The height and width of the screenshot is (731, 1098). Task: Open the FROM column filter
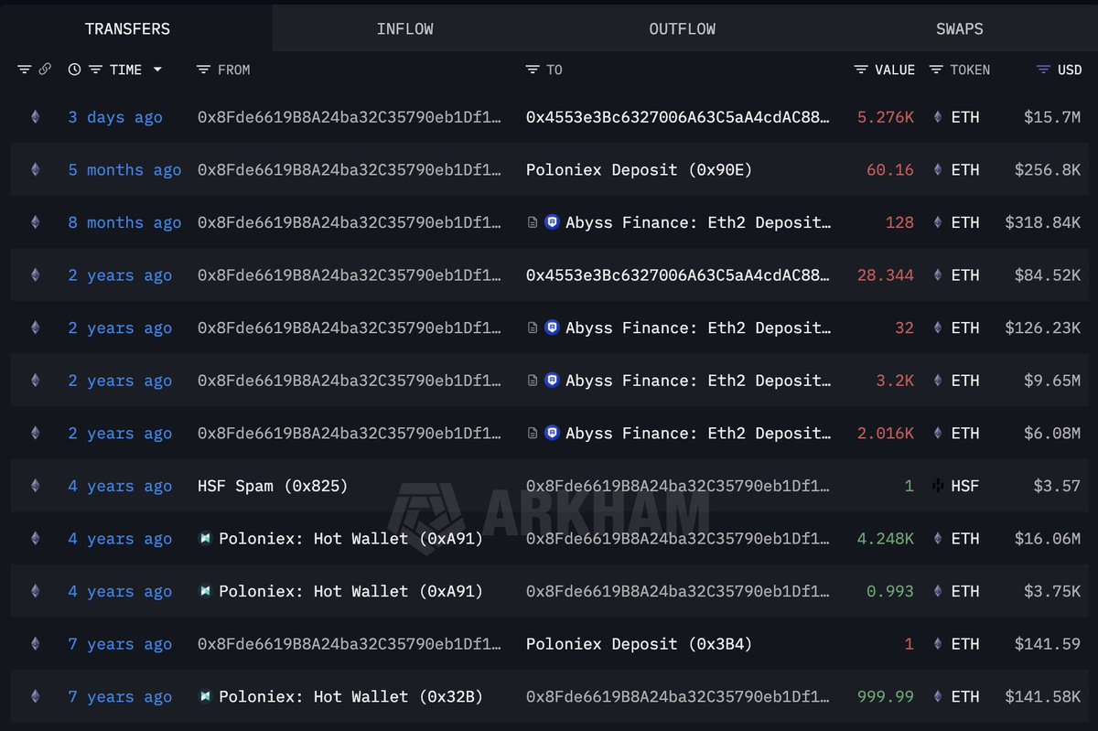203,70
